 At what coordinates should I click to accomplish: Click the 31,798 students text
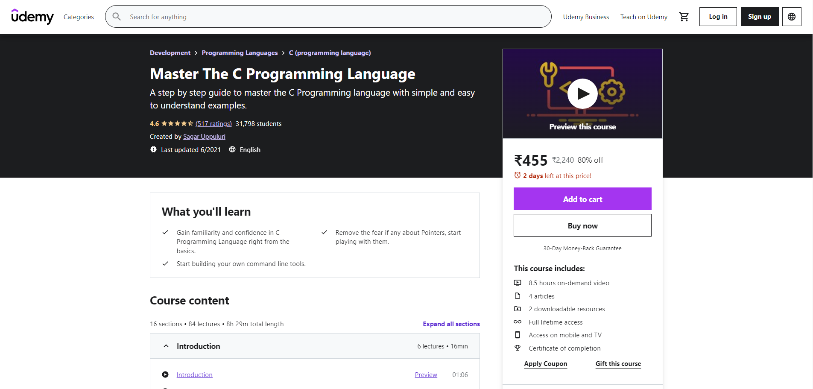[258, 124]
